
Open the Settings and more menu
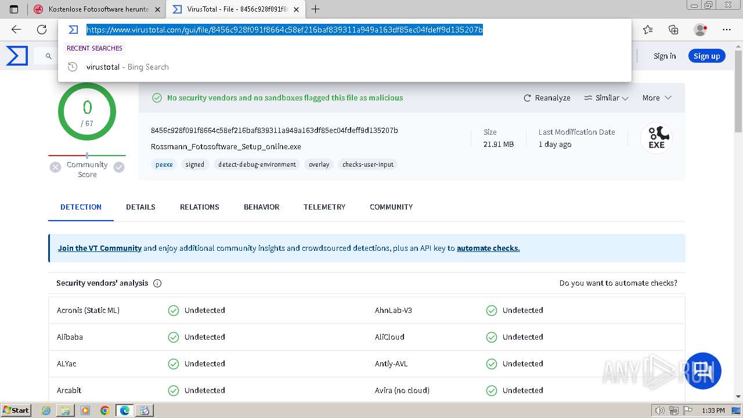click(727, 30)
